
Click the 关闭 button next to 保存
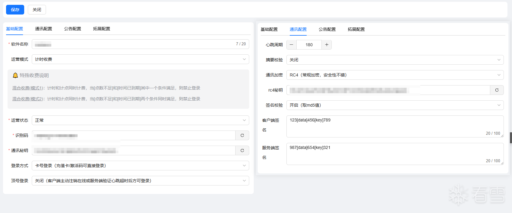point(37,10)
